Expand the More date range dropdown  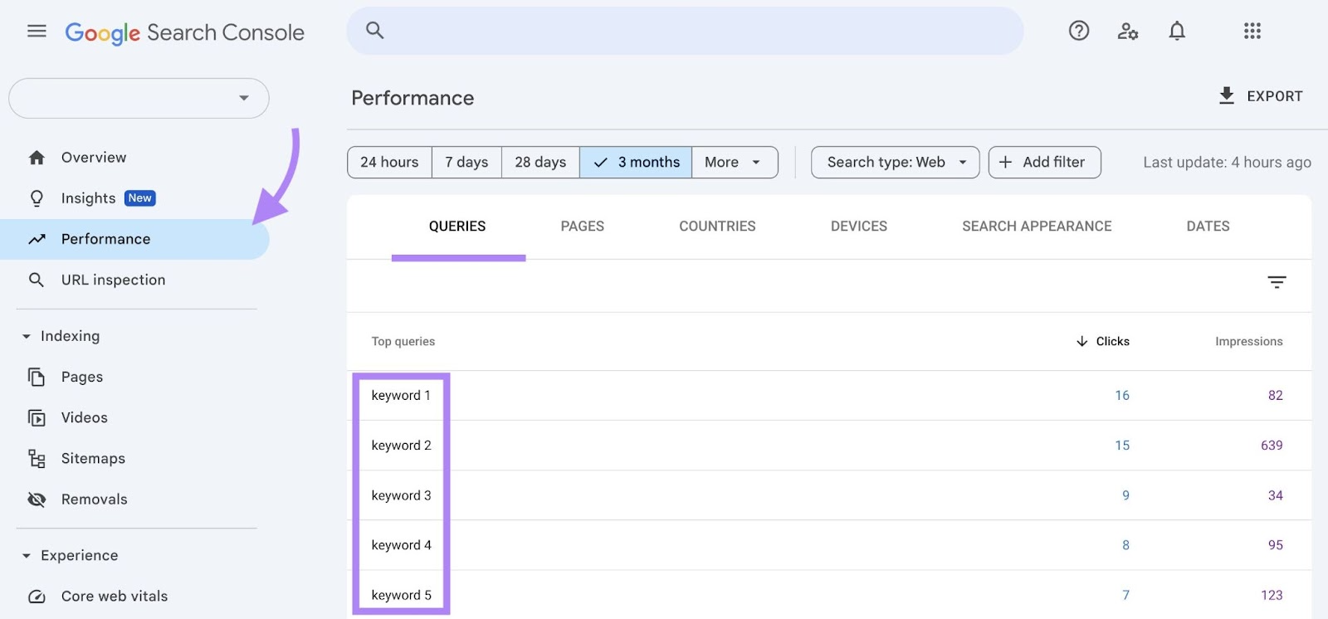pos(734,163)
